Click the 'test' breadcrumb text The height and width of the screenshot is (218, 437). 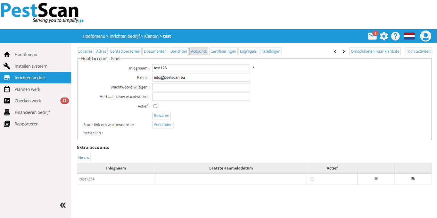coord(167,36)
